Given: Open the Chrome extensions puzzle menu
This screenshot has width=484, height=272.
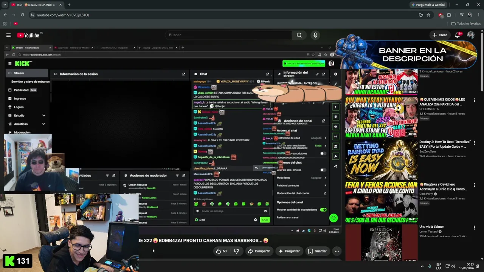Looking at the screenshot, I should (x=449, y=15).
